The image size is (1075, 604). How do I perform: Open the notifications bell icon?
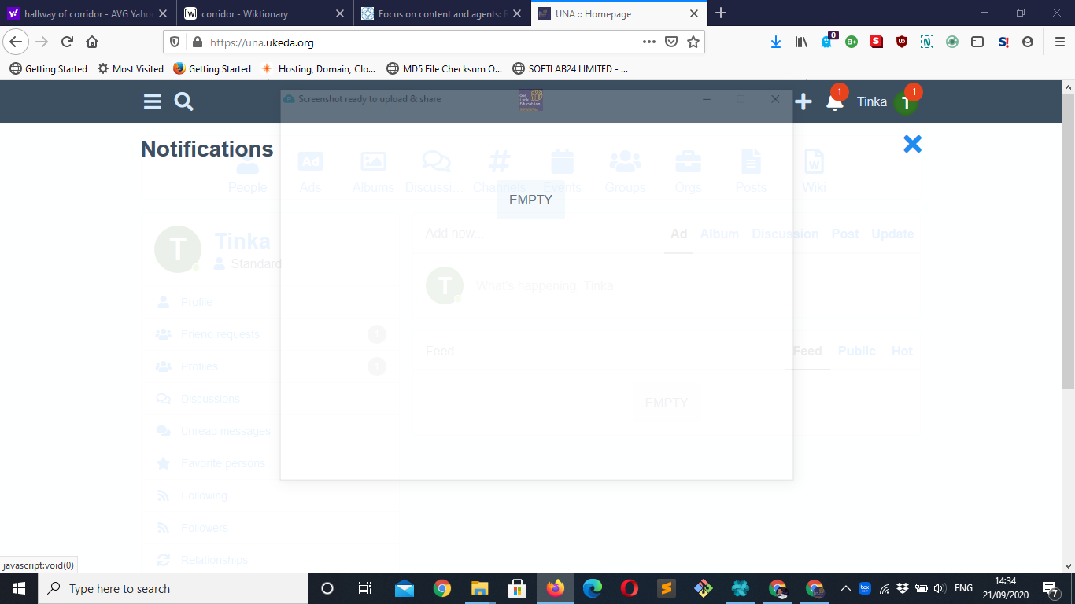[834, 102]
